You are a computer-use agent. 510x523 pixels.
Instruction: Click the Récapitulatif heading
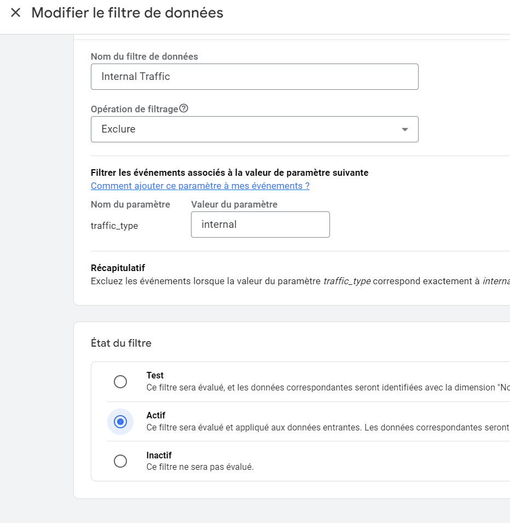[x=118, y=268]
